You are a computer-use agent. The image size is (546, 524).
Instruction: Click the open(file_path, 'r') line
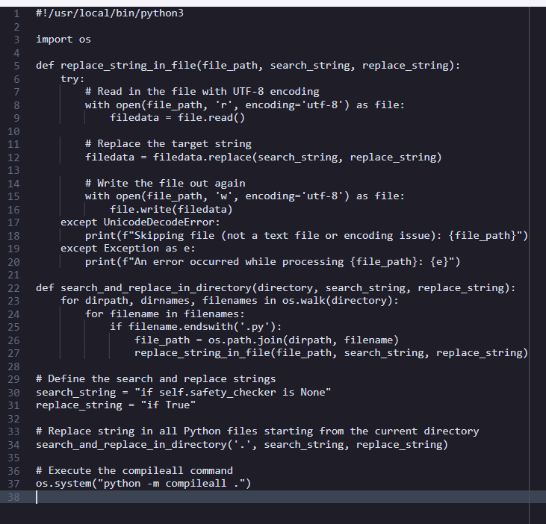point(245,105)
